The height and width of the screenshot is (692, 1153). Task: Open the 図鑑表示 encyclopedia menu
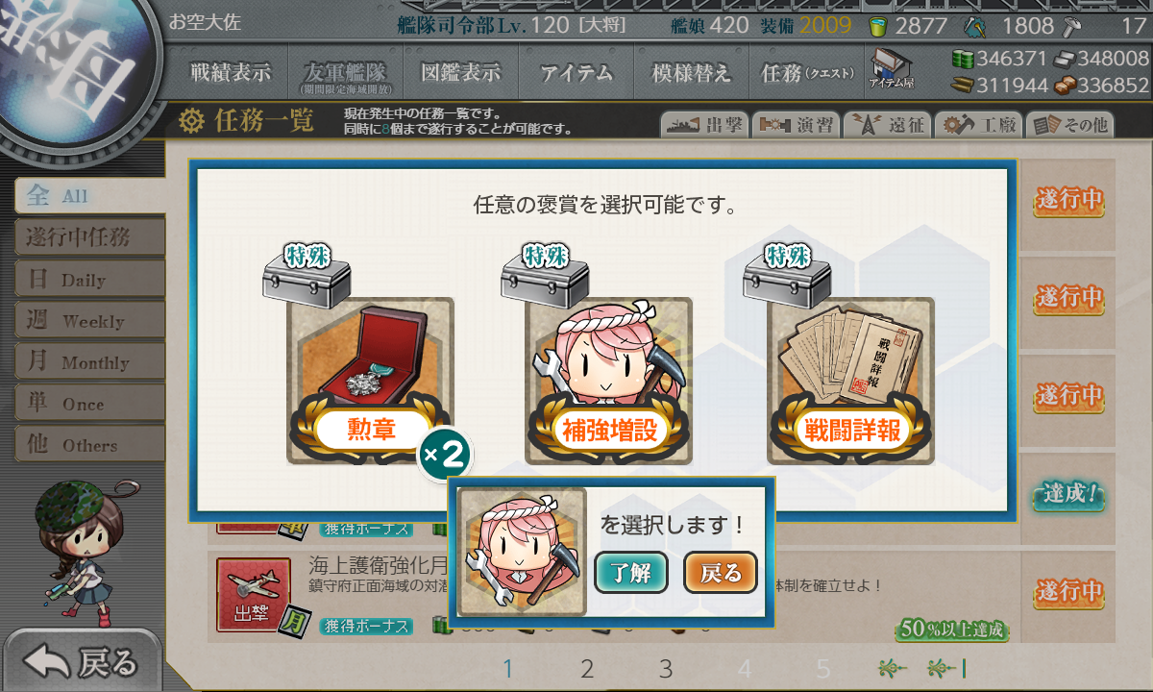point(460,72)
